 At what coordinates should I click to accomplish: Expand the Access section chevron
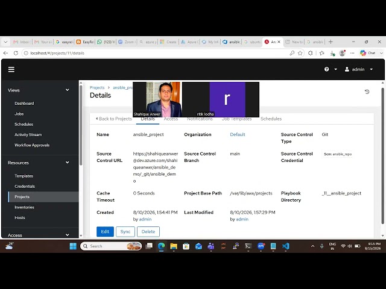(67, 235)
